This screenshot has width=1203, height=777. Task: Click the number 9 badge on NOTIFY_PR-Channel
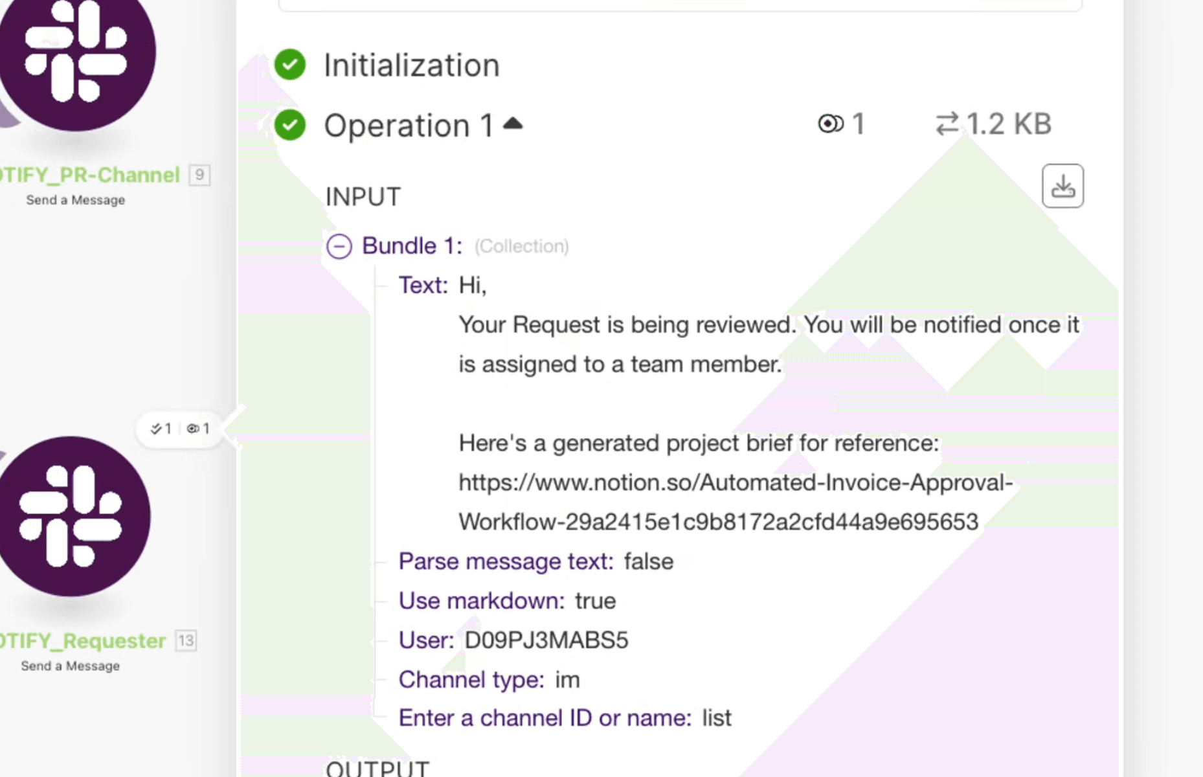point(199,175)
